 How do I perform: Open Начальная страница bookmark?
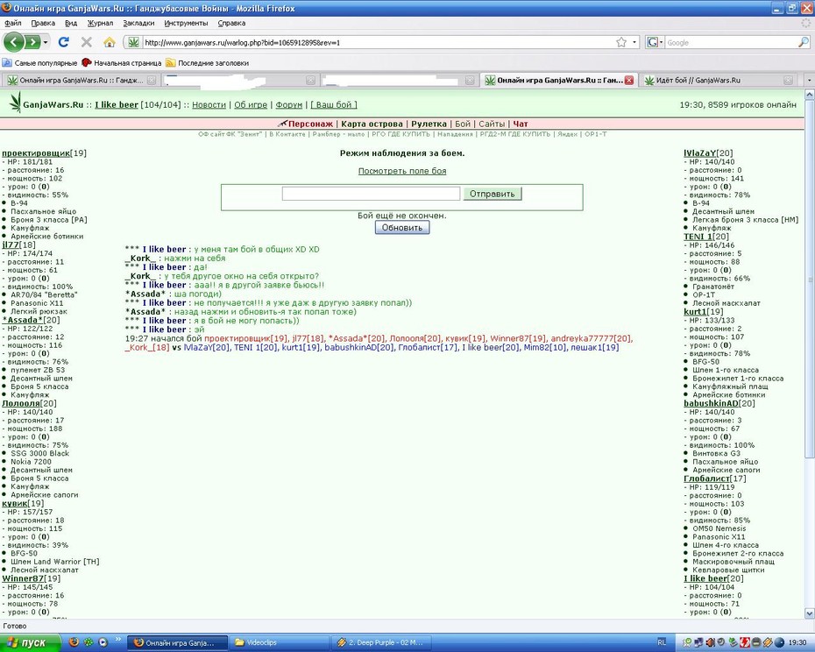(122, 63)
